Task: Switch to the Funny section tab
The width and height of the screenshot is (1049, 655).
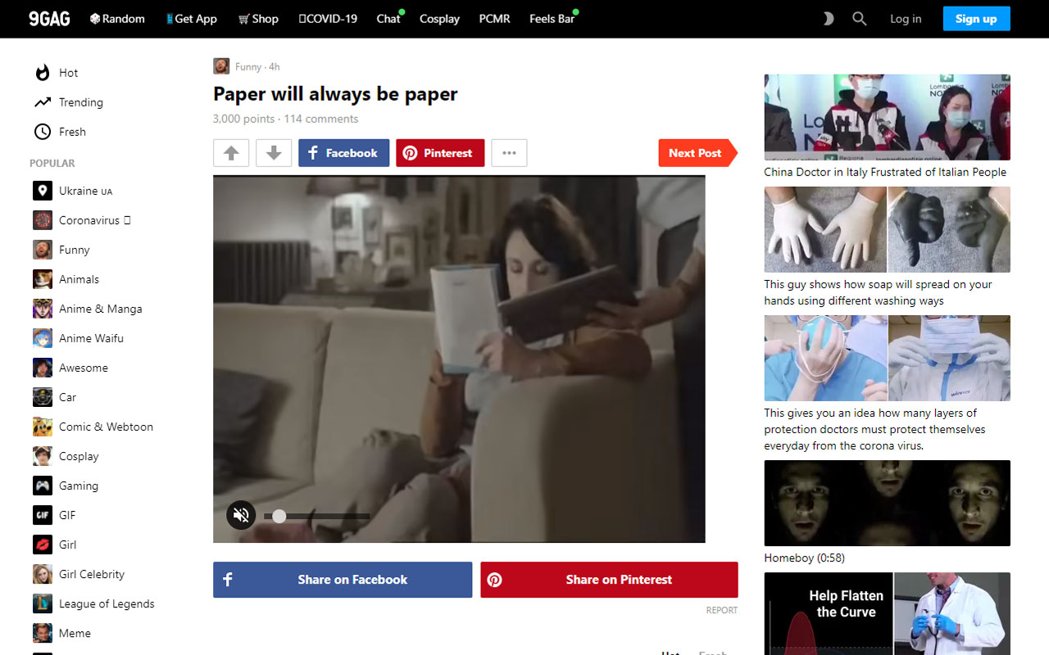Action: tap(247, 65)
